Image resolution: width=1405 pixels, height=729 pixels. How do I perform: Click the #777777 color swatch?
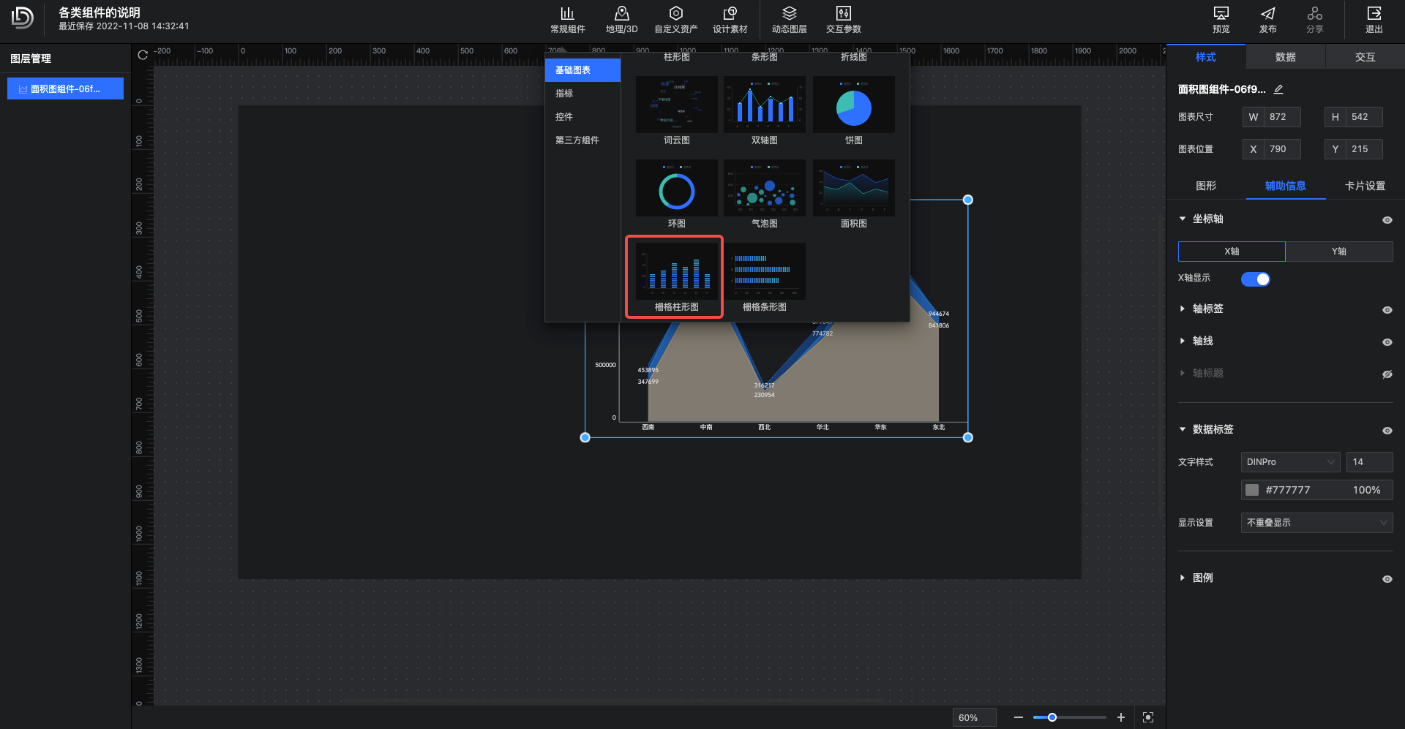point(1252,490)
